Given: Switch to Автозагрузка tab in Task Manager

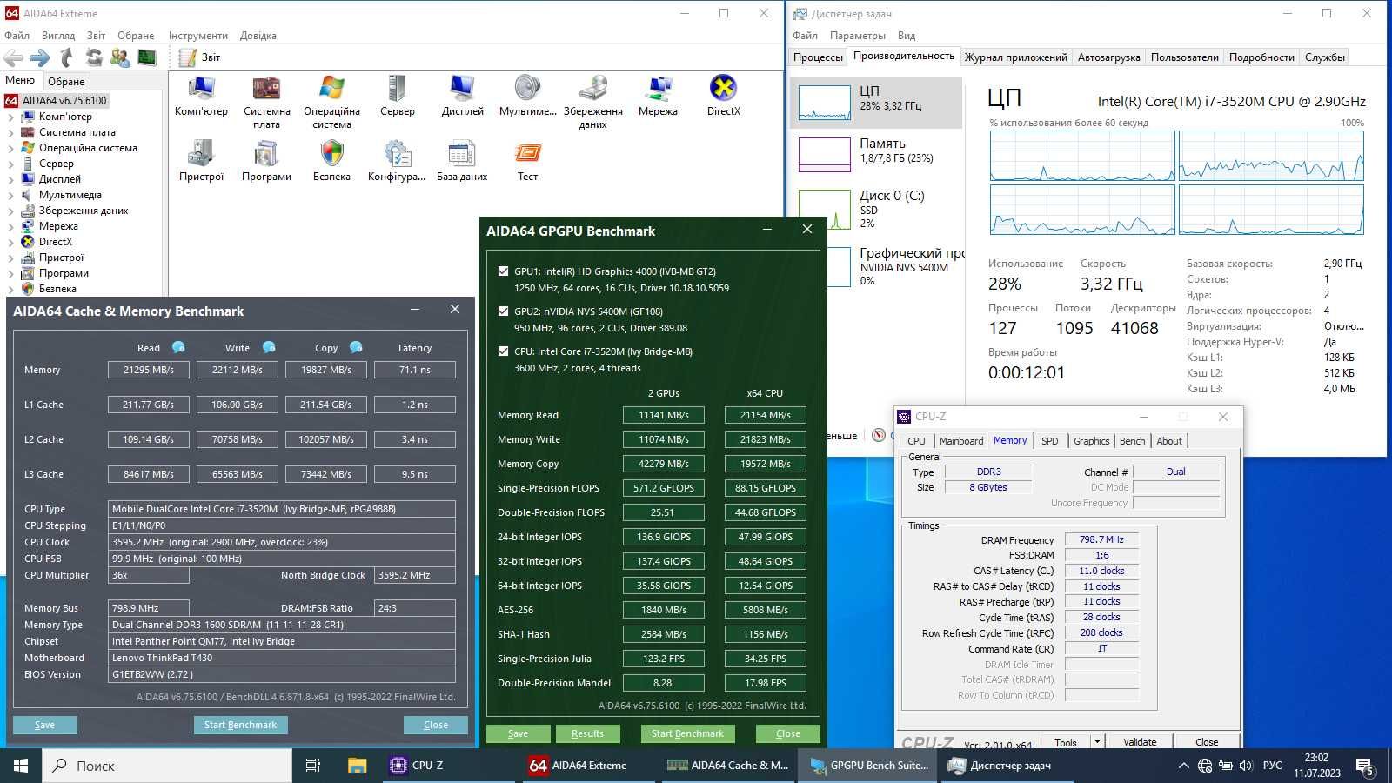Looking at the screenshot, I should 1108,57.
